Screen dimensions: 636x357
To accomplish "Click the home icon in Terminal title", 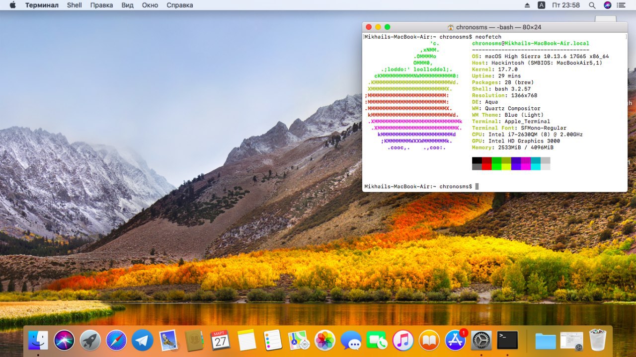I will click(451, 27).
